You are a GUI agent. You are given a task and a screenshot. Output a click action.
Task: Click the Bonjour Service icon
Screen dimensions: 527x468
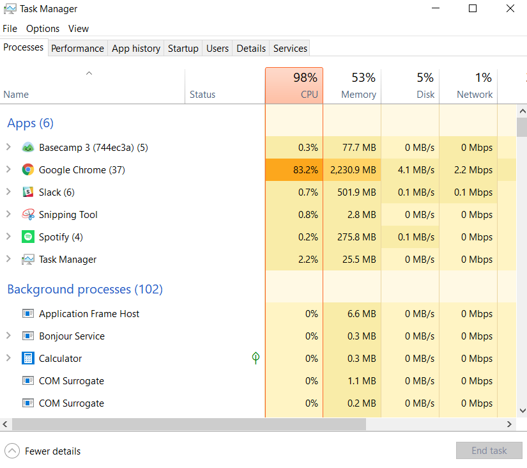click(x=28, y=336)
